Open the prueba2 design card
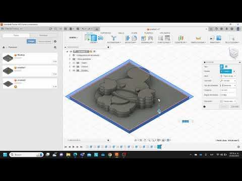The height and width of the screenshot is (181, 242). [x=30, y=83]
